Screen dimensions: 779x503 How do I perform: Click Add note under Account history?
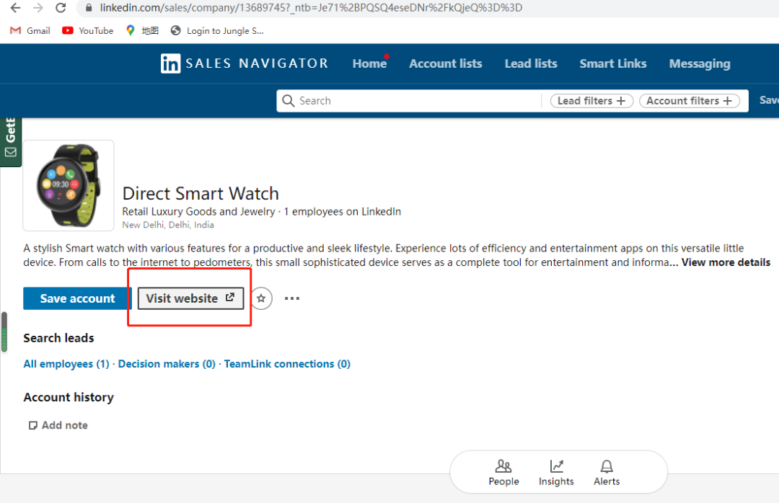[58, 425]
